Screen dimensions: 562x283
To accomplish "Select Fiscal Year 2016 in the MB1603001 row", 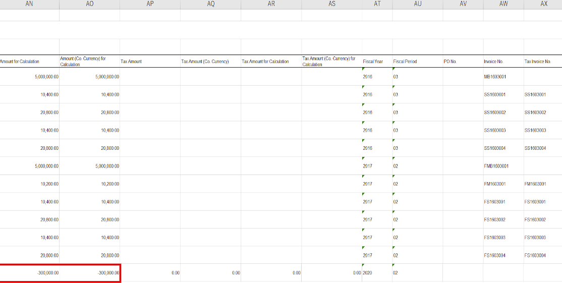I will tap(377, 77).
